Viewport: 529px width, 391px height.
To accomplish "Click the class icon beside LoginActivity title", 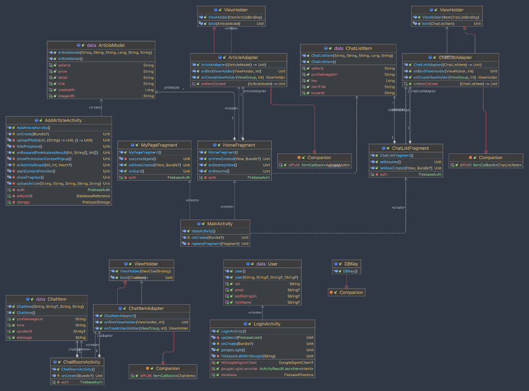I will click(245, 324).
